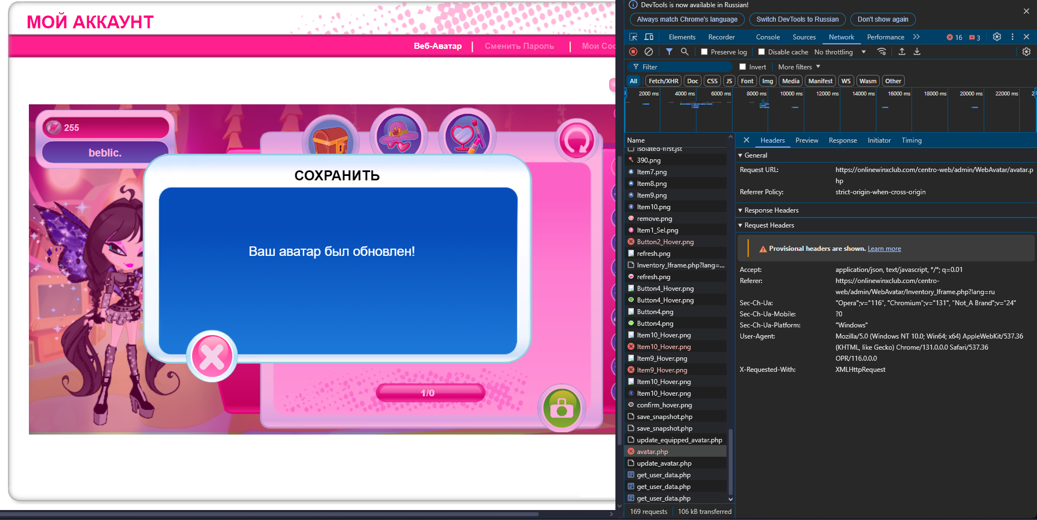
Task: Enable the Preserve log checkbox
Action: pos(704,52)
